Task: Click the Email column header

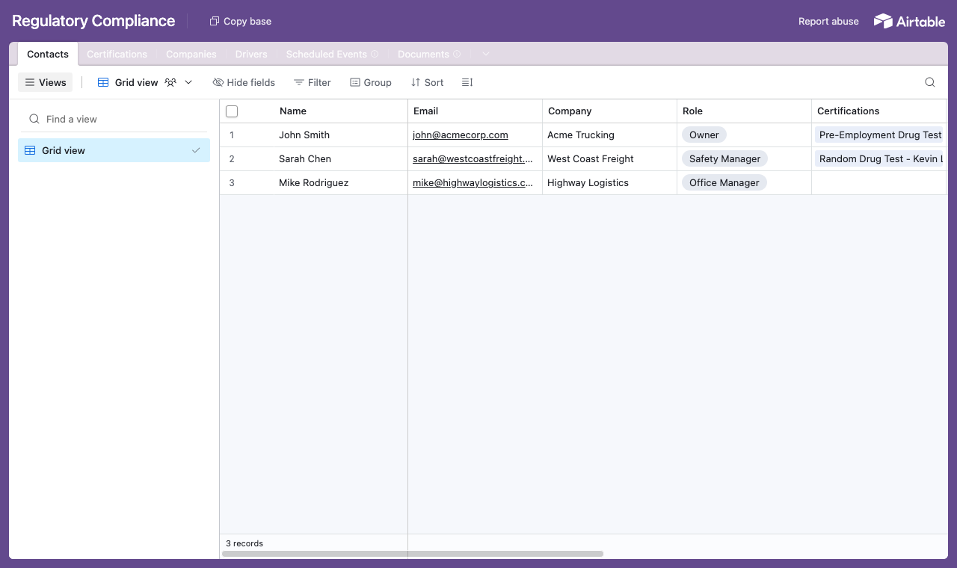Action: click(476, 111)
